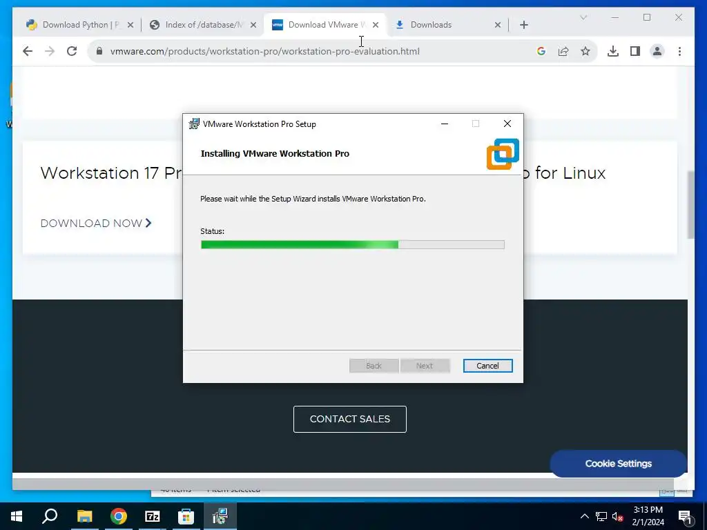Click the share page icon
The image size is (707, 530).
(563, 51)
